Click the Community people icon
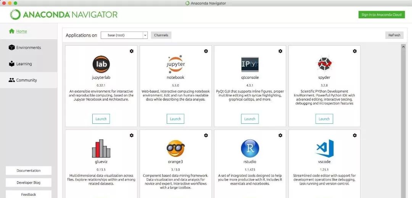The height and width of the screenshot is (198, 412). [11, 80]
